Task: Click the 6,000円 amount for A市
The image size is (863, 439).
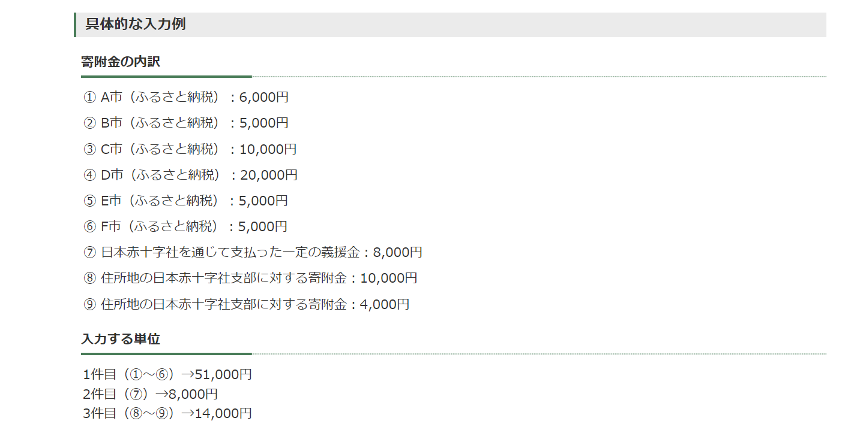Action: [264, 97]
